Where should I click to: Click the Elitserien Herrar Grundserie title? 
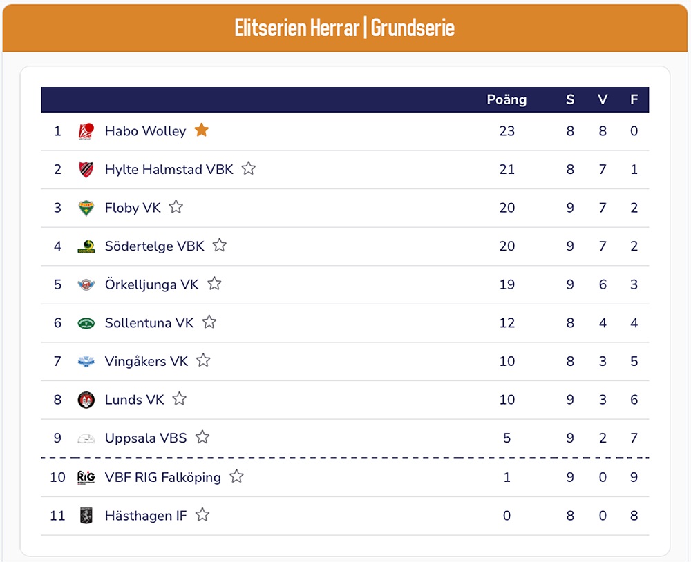(345, 28)
